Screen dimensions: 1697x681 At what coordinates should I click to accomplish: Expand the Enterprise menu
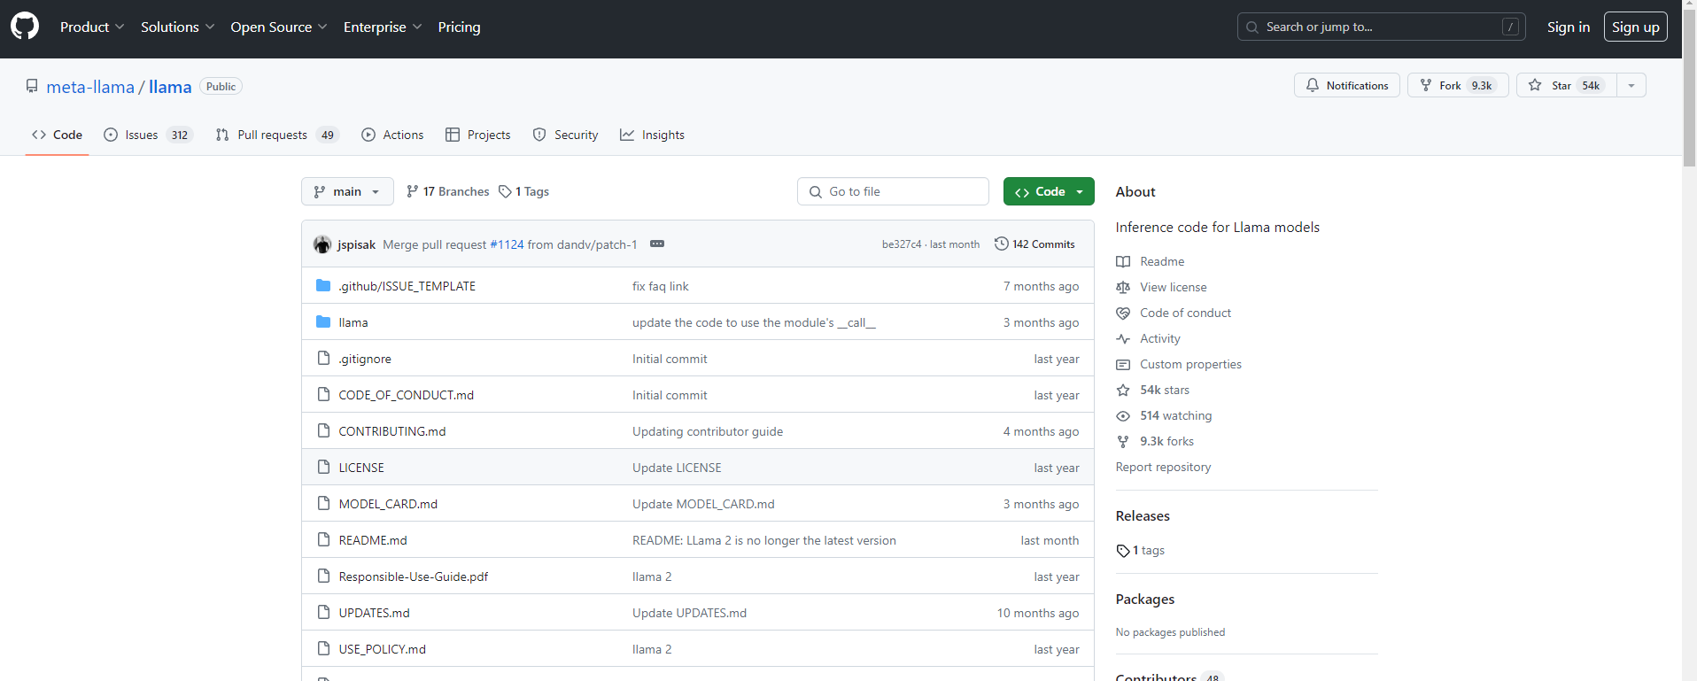(x=383, y=27)
